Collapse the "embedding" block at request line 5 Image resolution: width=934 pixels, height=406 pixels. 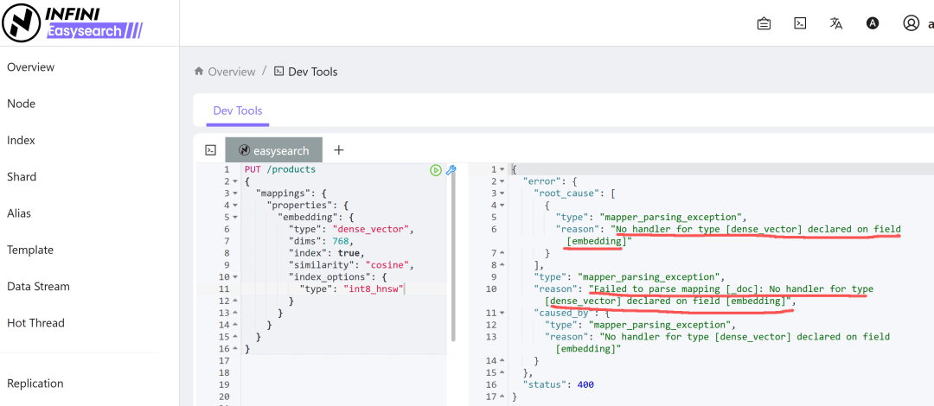(x=235, y=218)
